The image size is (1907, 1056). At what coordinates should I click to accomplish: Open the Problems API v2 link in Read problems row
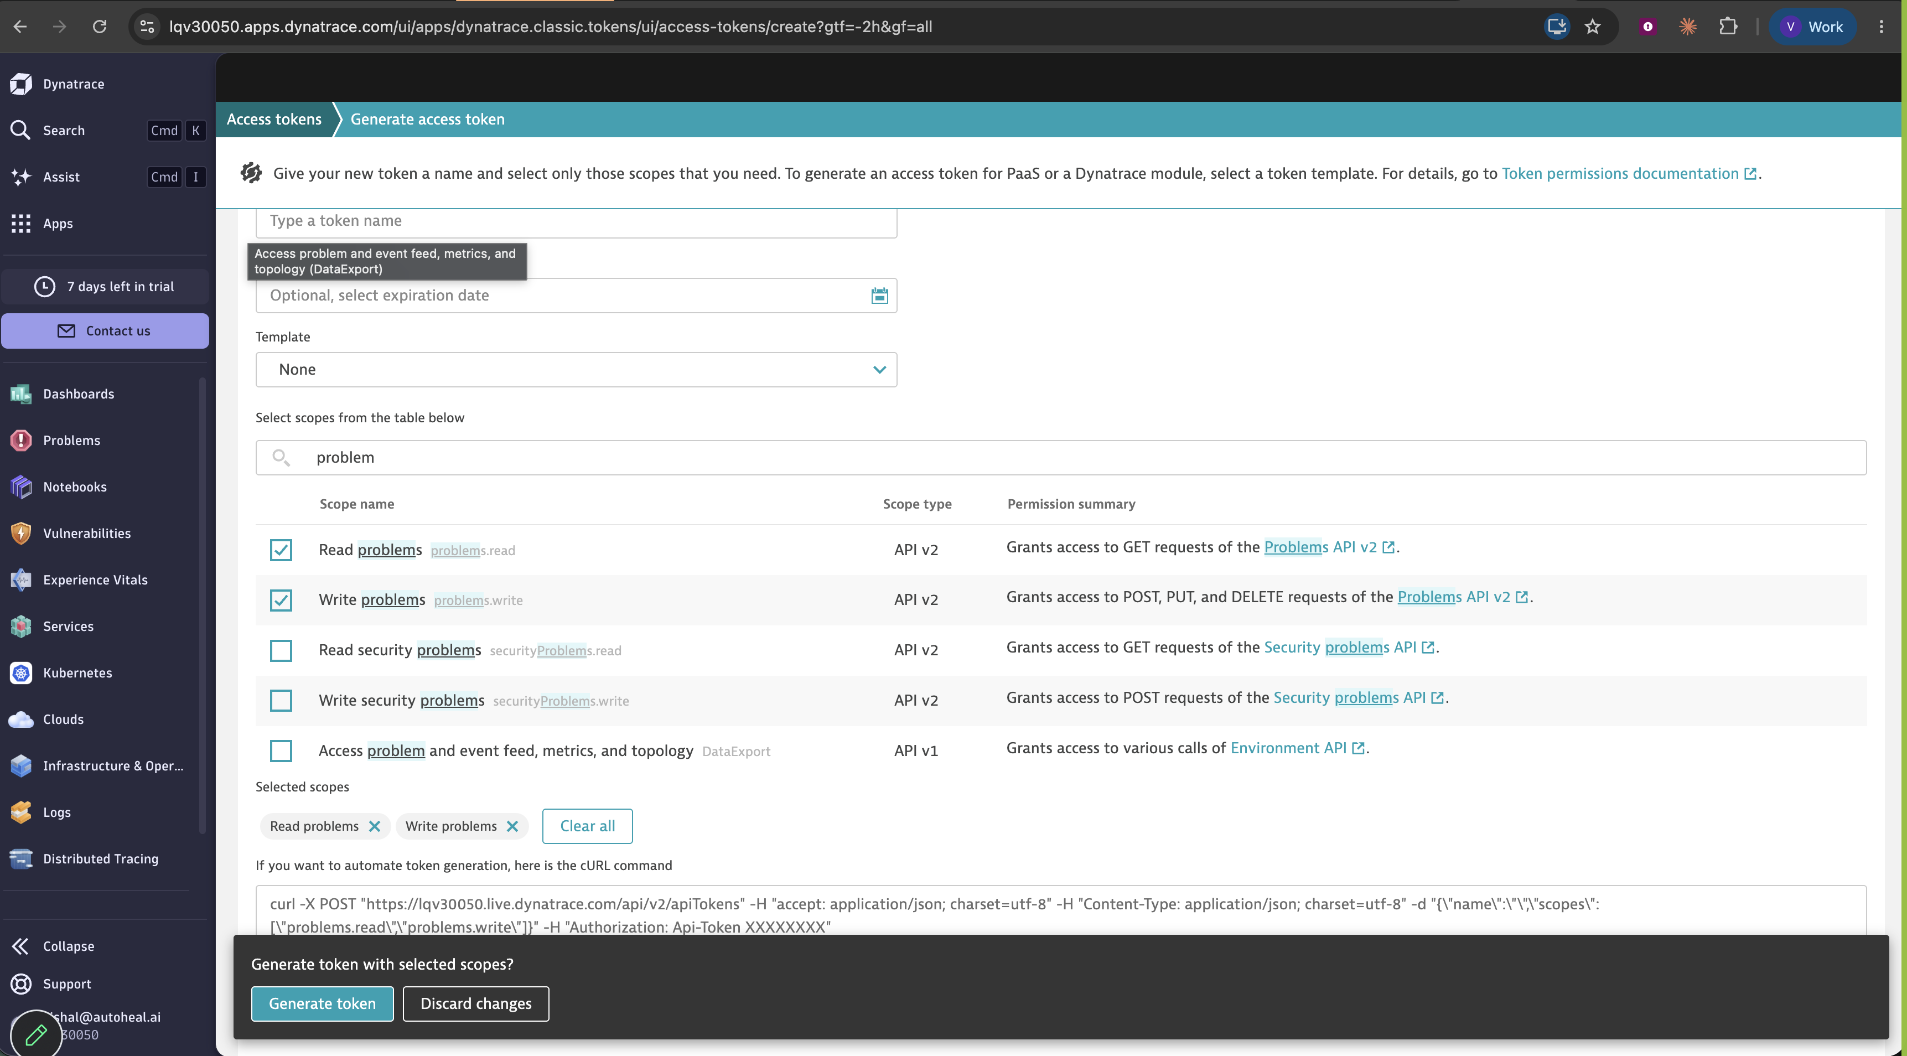click(x=1329, y=547)
